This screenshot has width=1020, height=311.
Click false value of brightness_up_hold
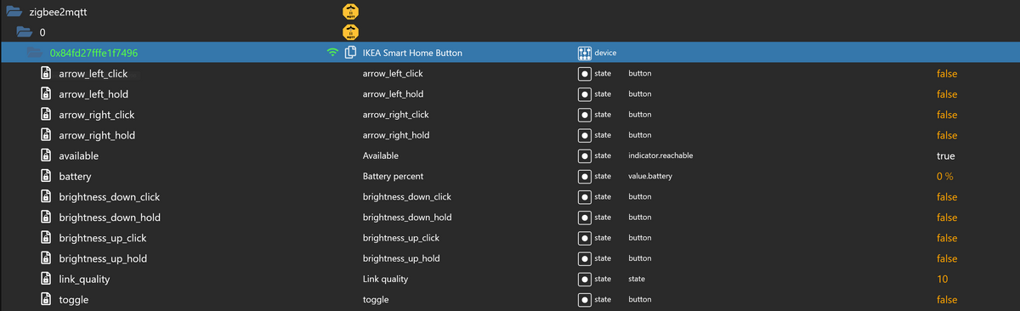point(946,258)
